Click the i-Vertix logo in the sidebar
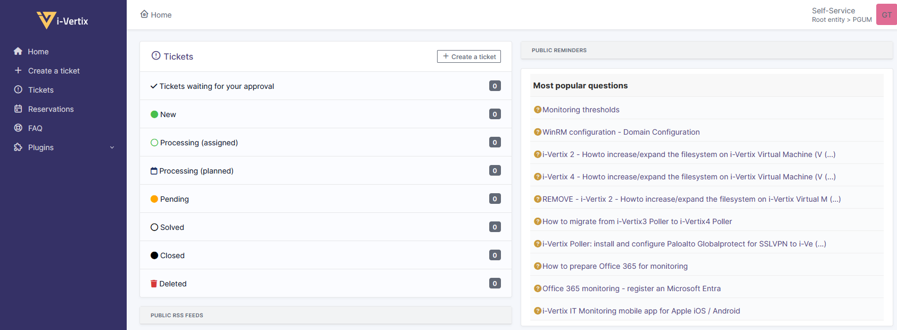This screenshot has height=330, width=897. pos(63,20)
